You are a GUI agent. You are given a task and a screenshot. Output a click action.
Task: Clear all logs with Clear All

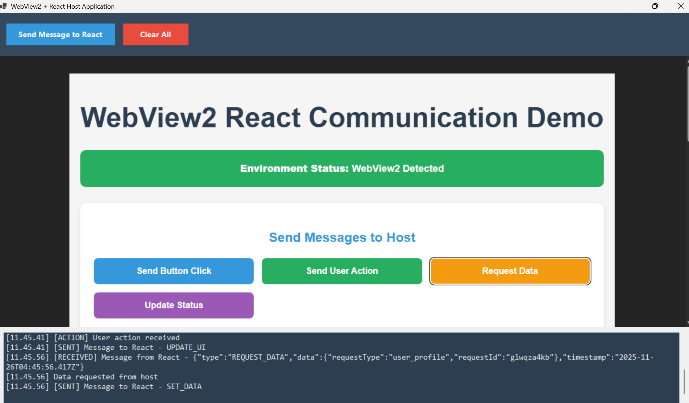155,34
